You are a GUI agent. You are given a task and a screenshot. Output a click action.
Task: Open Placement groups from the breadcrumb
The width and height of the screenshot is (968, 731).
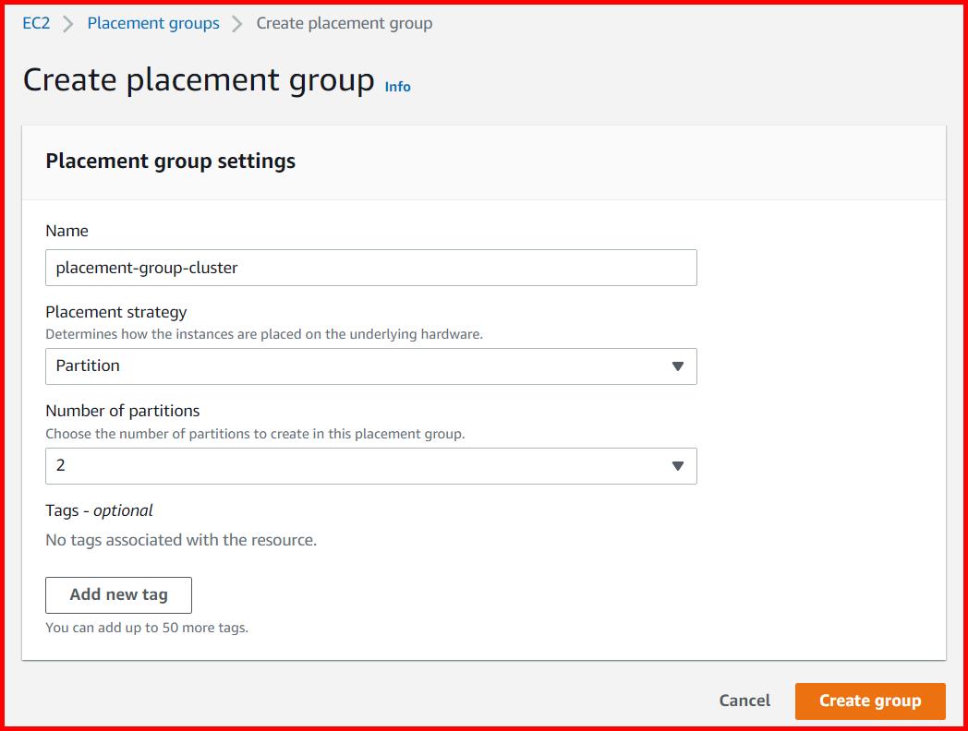click(153, 23)
